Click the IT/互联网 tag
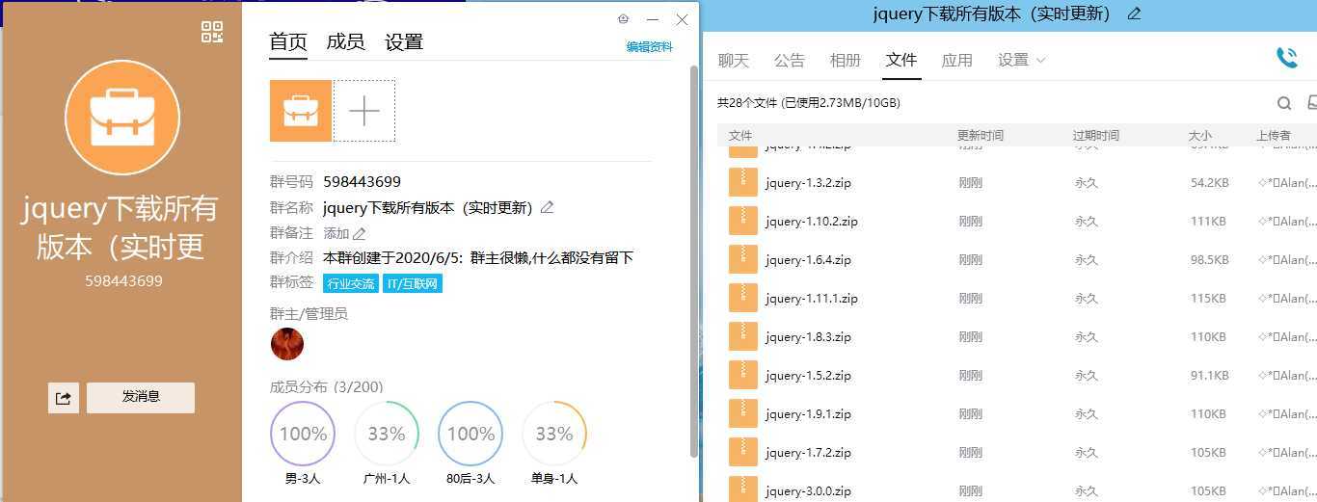The image size is (1317, 502). click(x=413, y=283)
